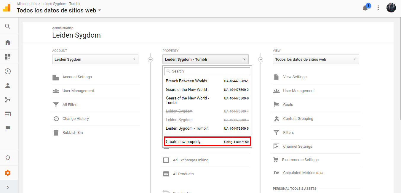This screenshot has width=401, height=193.
Task: Click the arrow circle between Property and View
Action: tap(261, 59)
